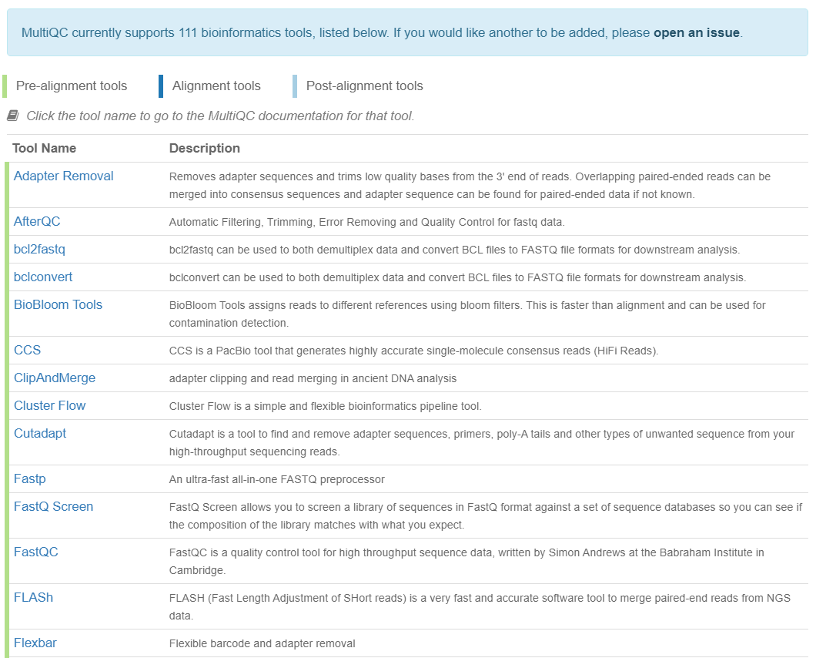Click the Tool Name column header
Image resolution: width=816 pixels, height=658 pixels.
coord(44,149)
